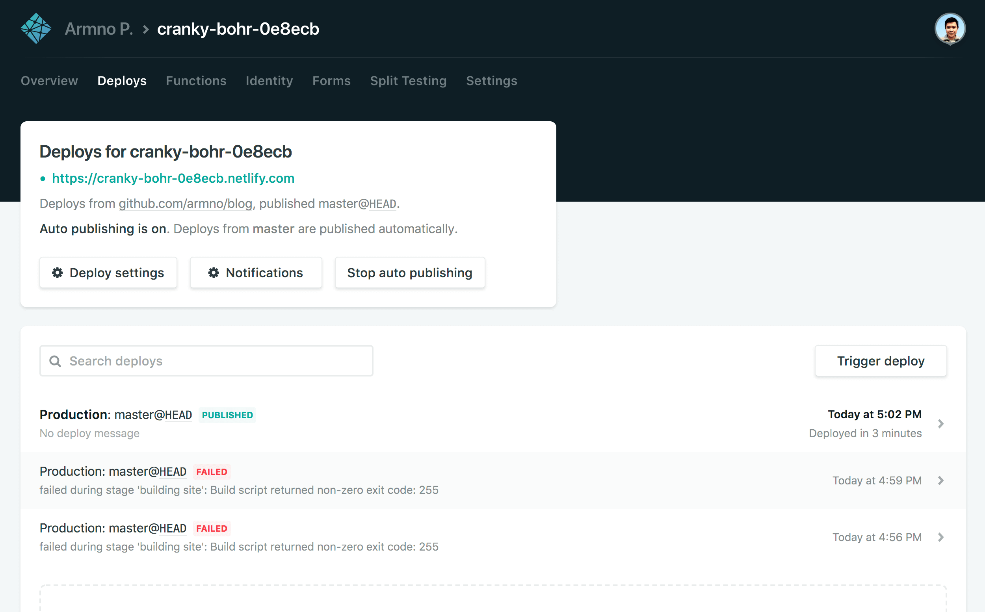Viewport: 985px width, 612px height.
Task: Click the search magnifier icon in deploys
Action: pyautogui.click(x=56, y=360)
